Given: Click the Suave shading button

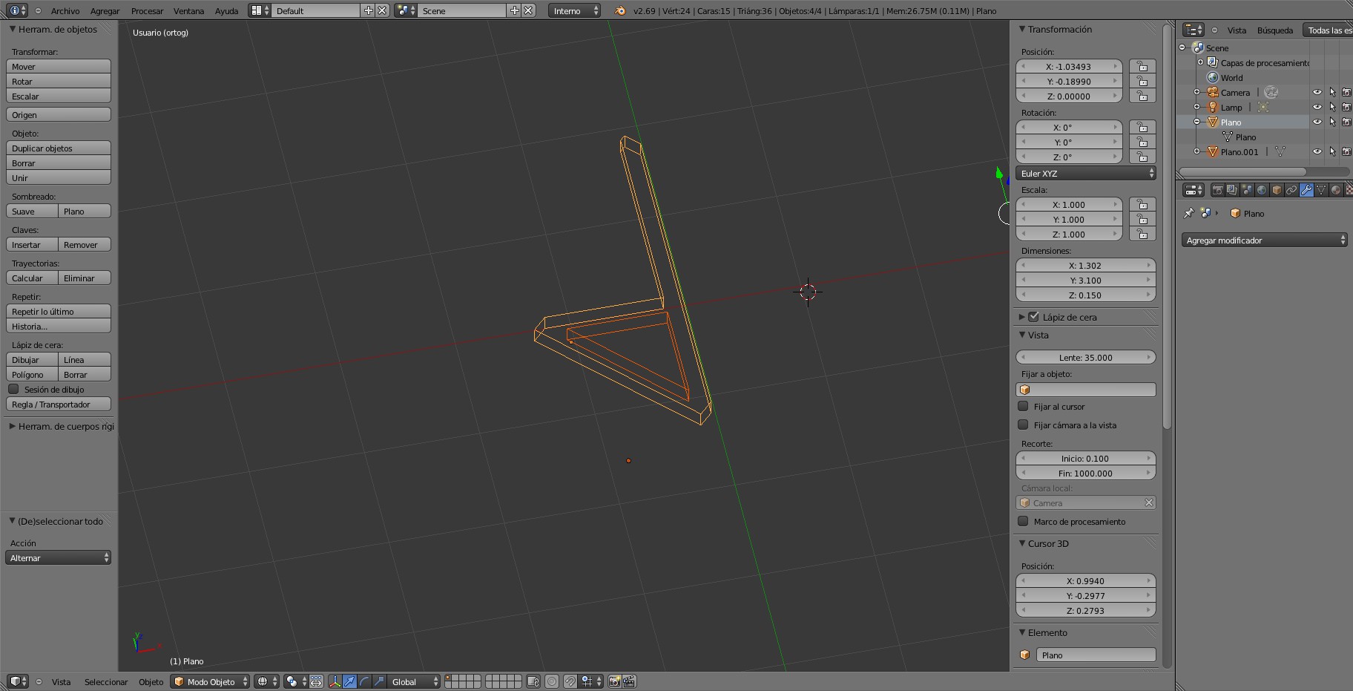Looking at the screenshot, I should coord(32,211).
